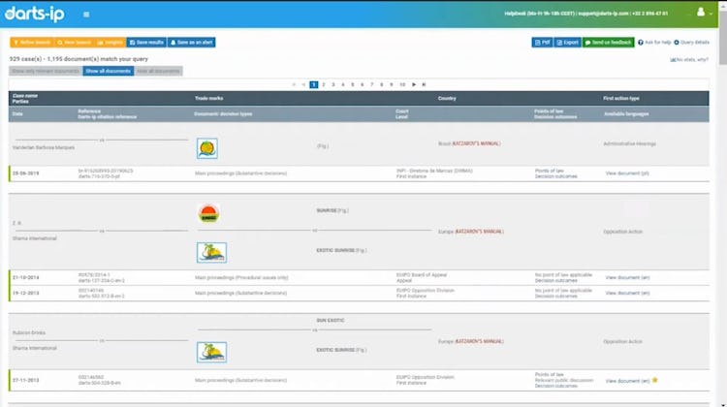Go to results page 10

tap(402, 85)
